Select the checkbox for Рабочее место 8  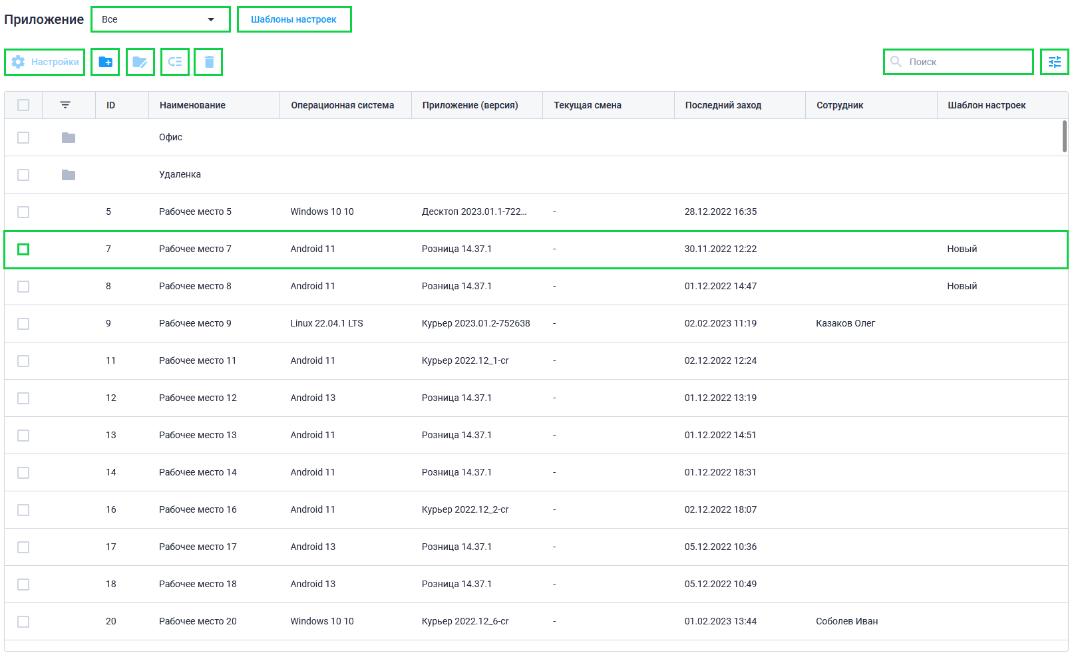click(x=23, y=287)
